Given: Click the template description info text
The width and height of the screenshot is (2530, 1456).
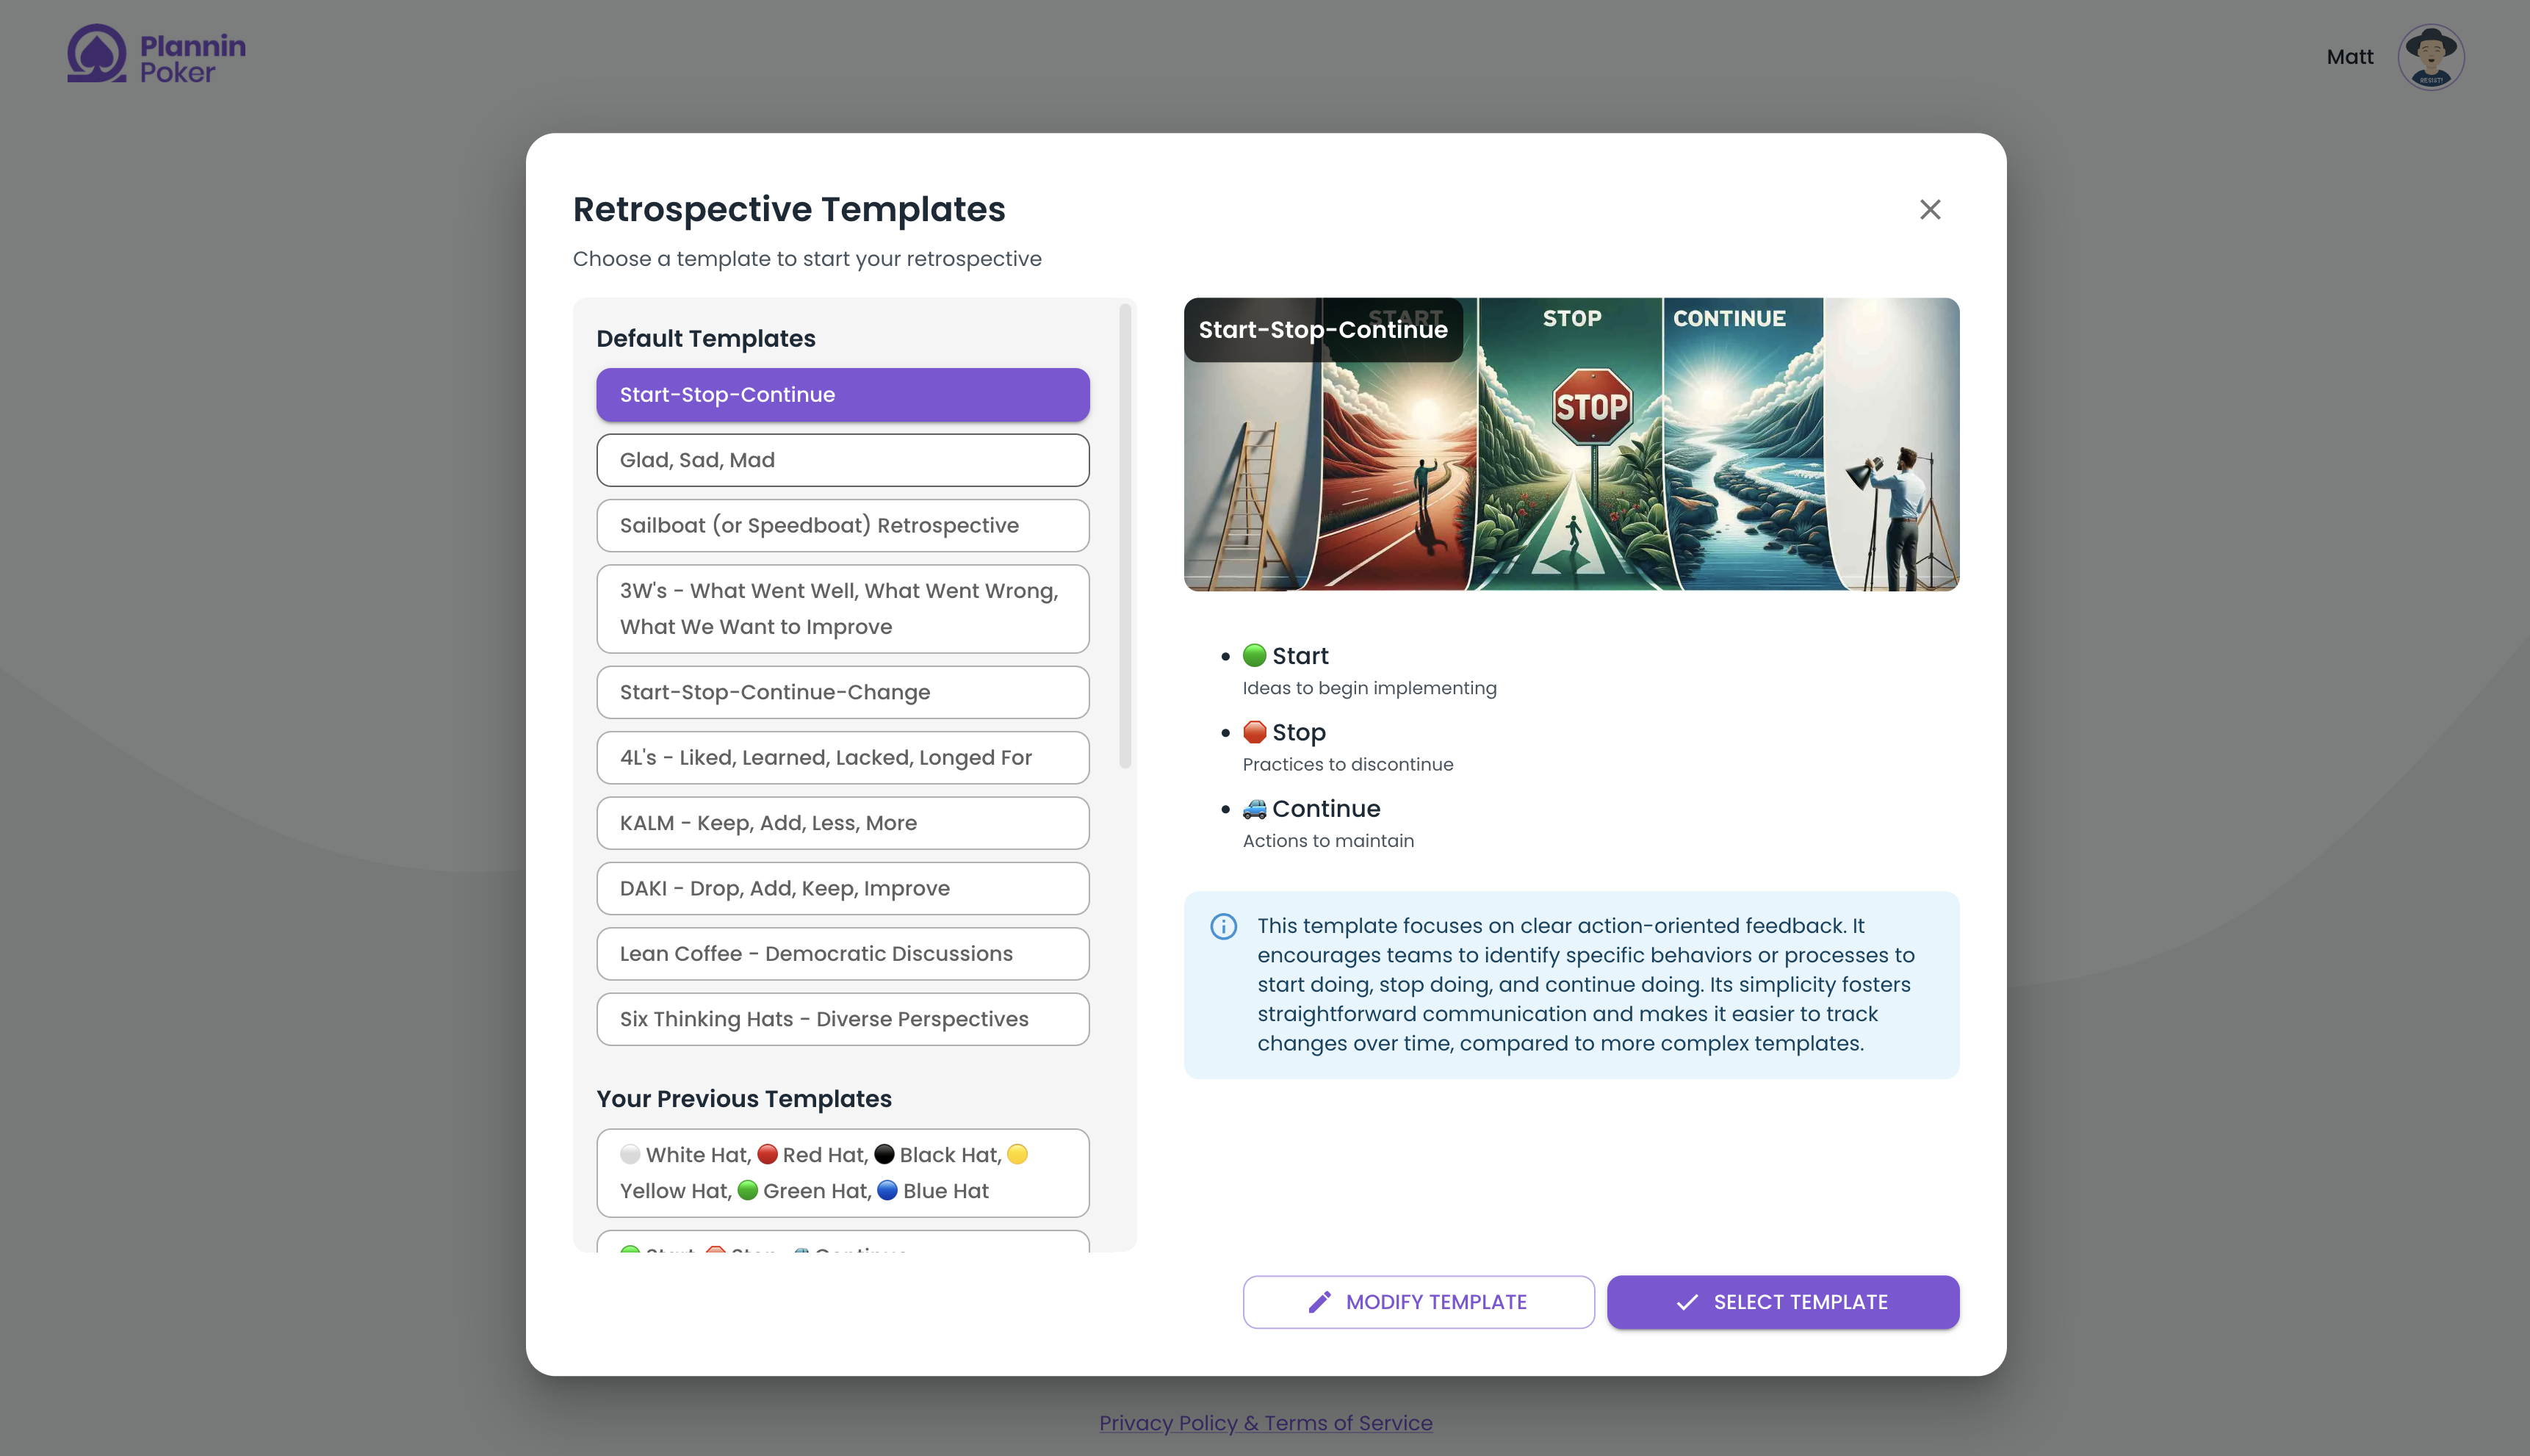Looking at the screenshot, I should tap(1586, 985).
